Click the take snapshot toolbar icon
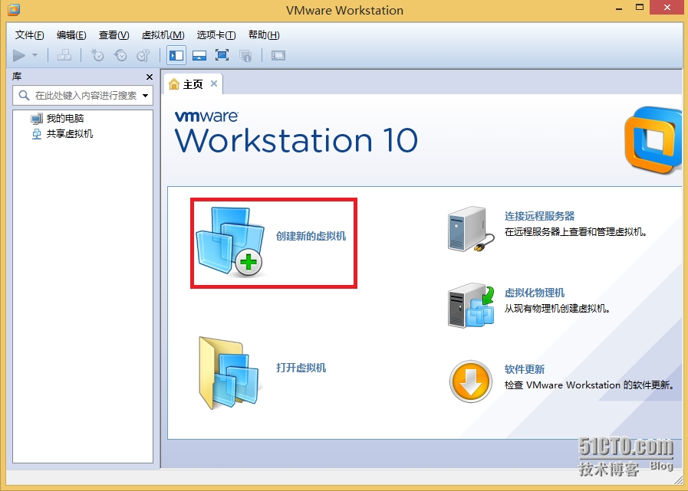 pyautogui.click(x=97, y=55)
